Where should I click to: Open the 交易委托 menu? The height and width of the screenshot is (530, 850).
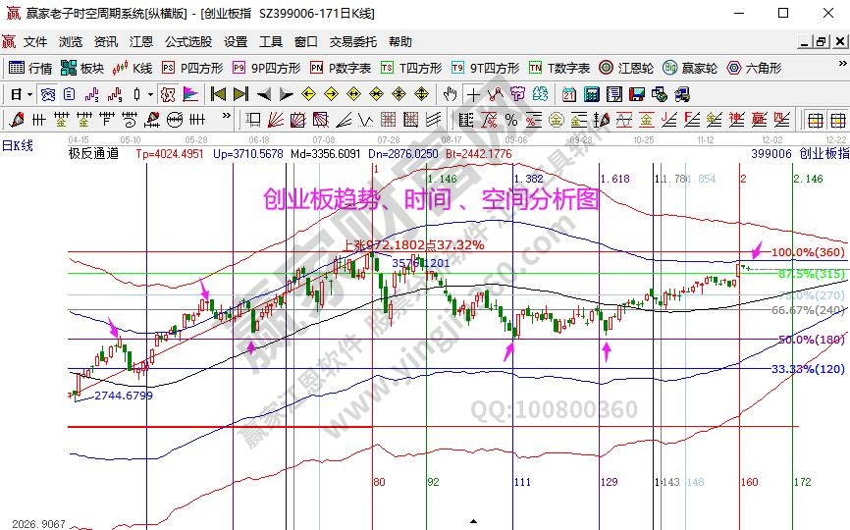(x=352, y=42)
